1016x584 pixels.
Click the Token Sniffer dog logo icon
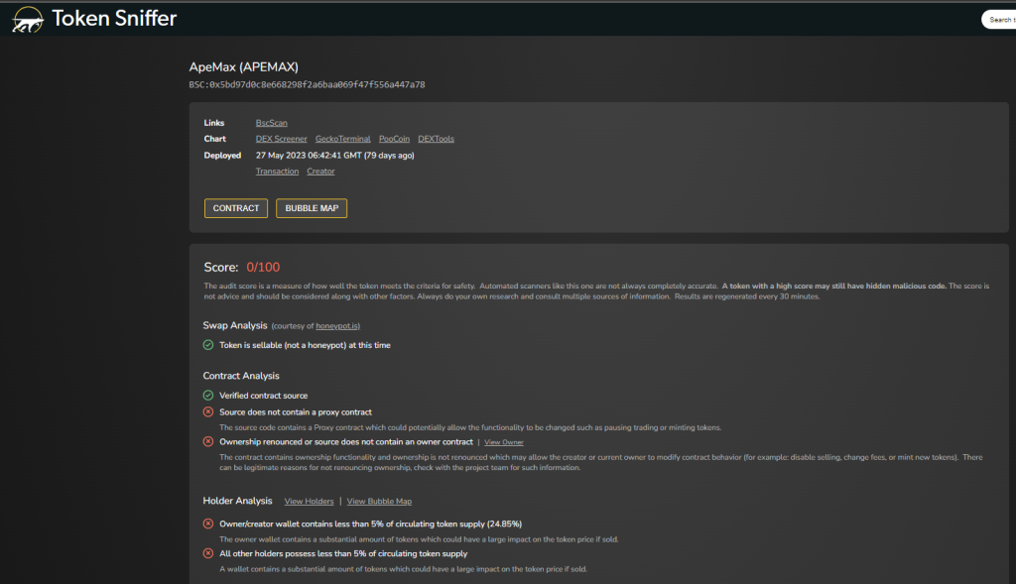[x=27, y=19]
